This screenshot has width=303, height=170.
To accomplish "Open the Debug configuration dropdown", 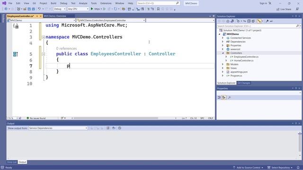I will tap(60, 9).
